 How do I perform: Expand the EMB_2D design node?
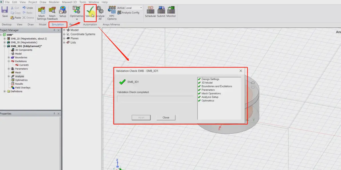click(x=5, y=39)
